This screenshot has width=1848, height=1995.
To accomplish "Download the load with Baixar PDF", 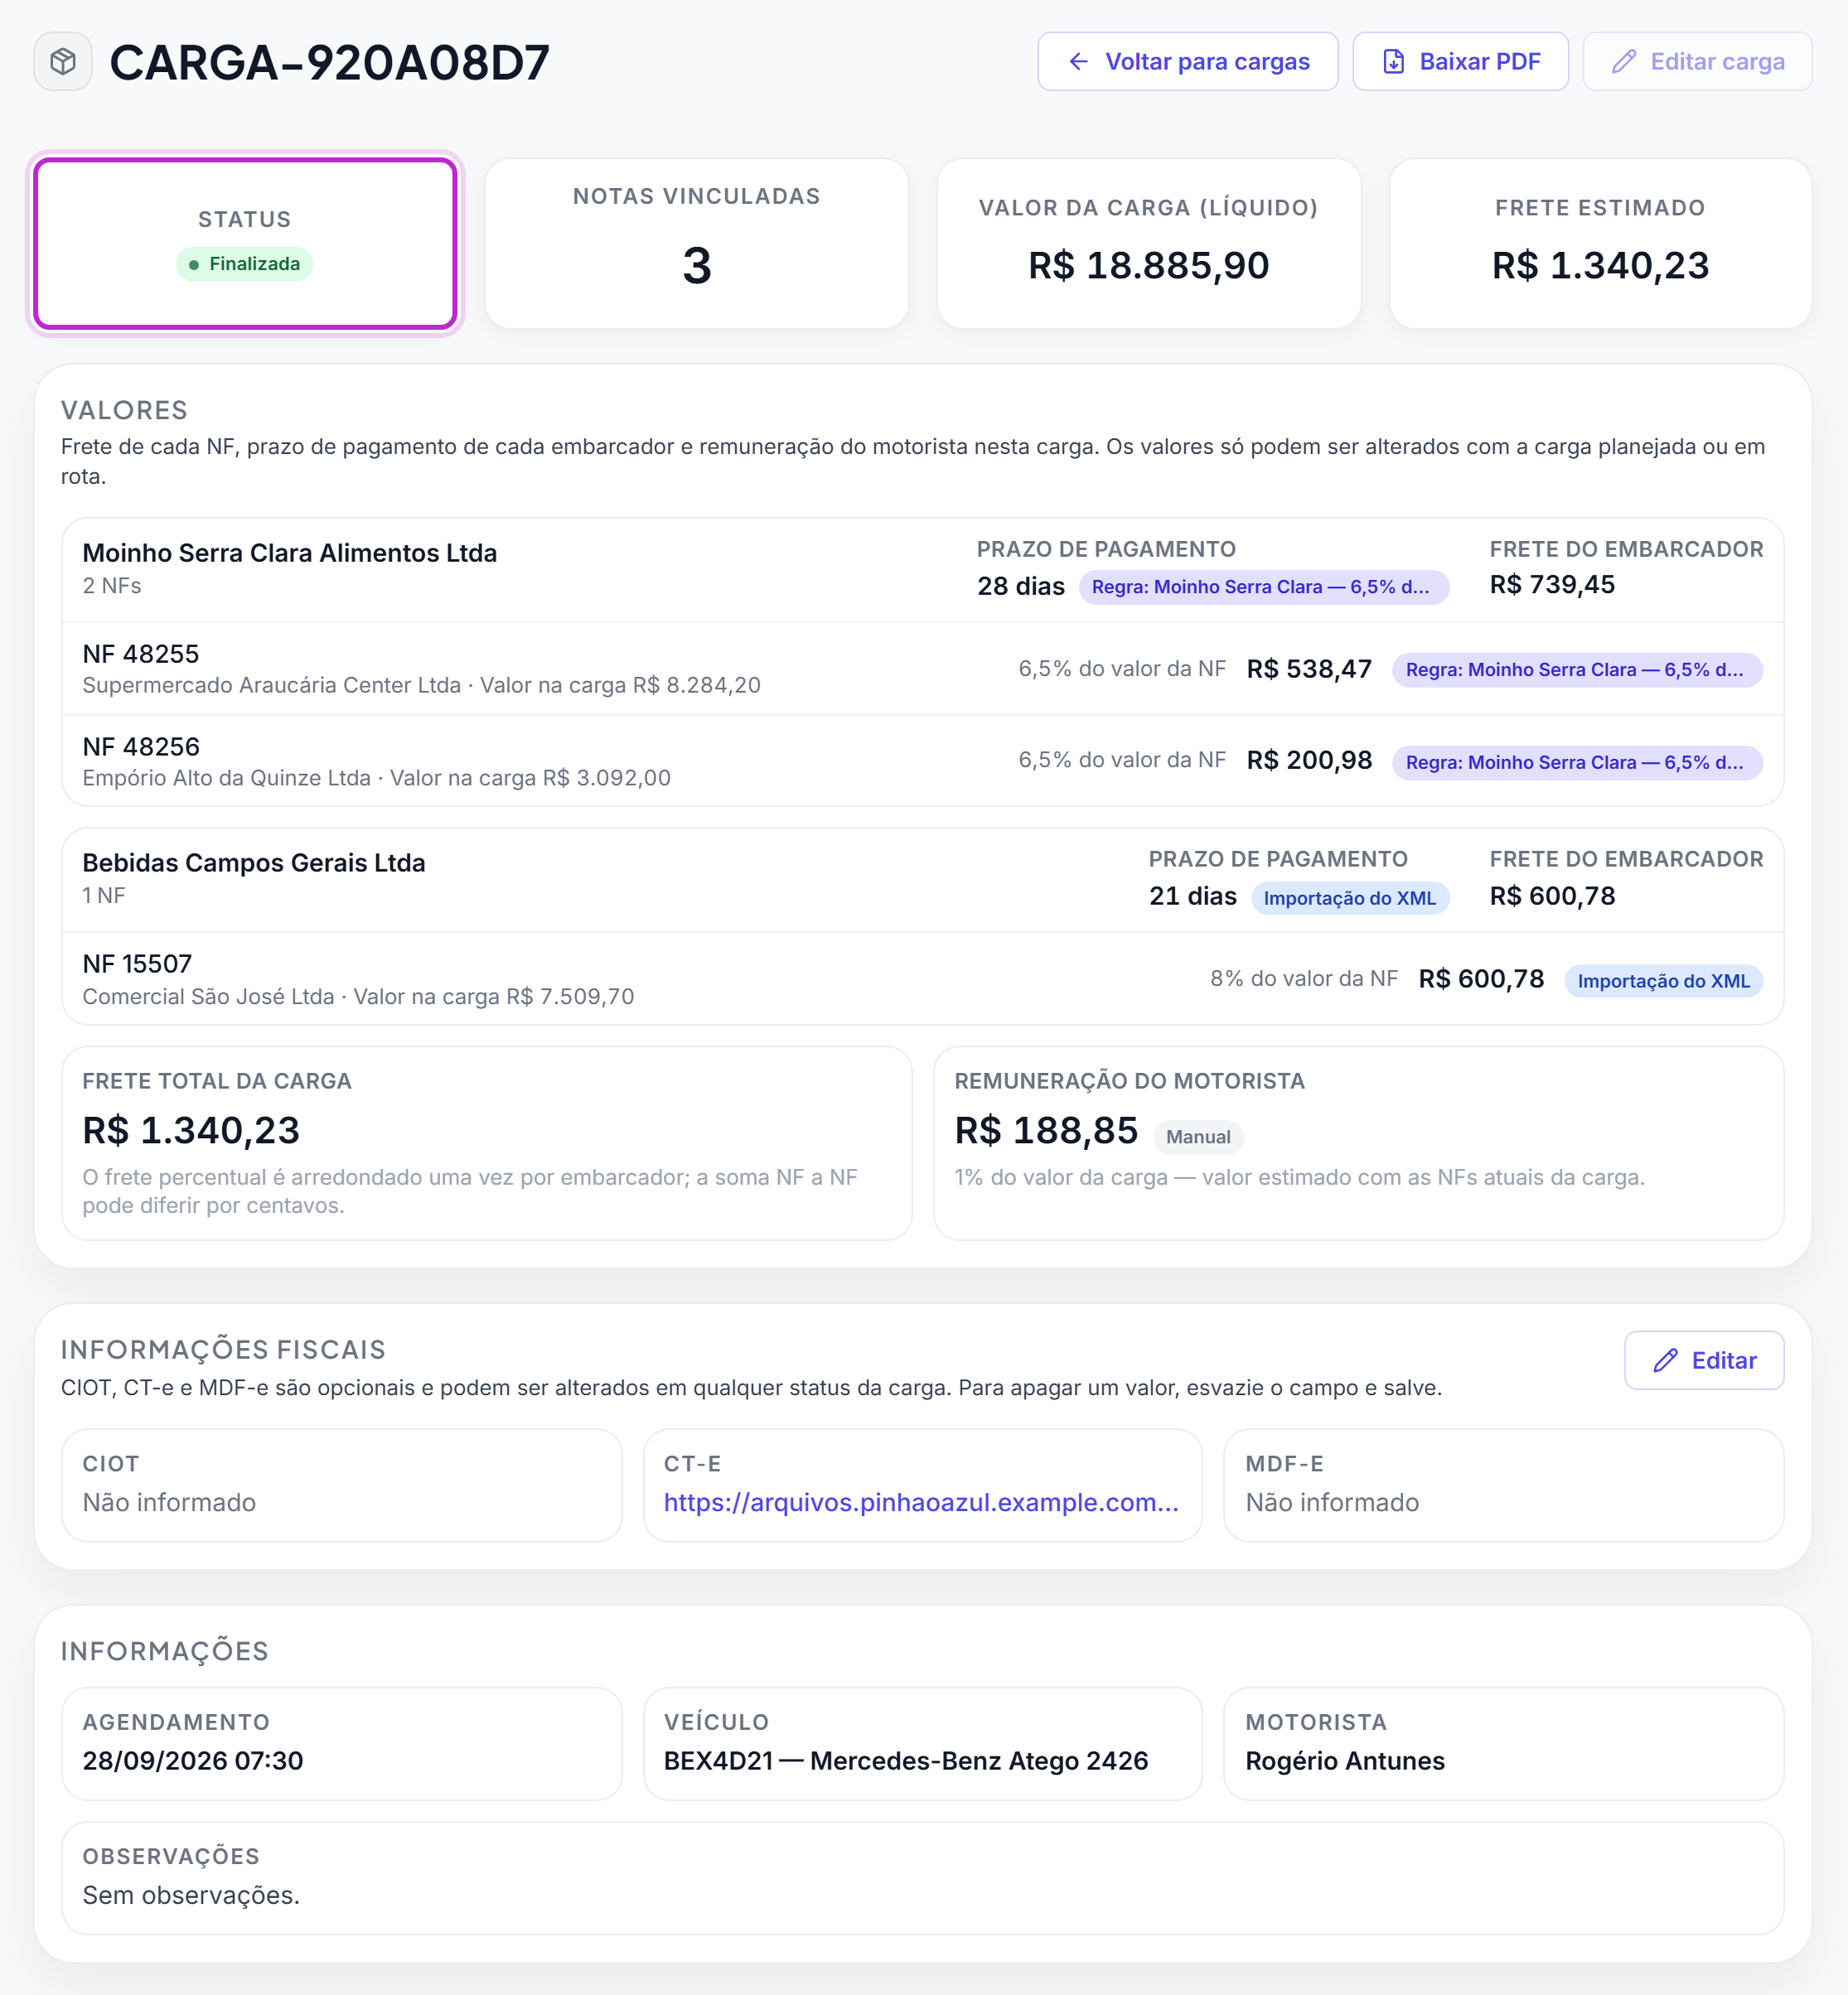I will pos(1460,62).
